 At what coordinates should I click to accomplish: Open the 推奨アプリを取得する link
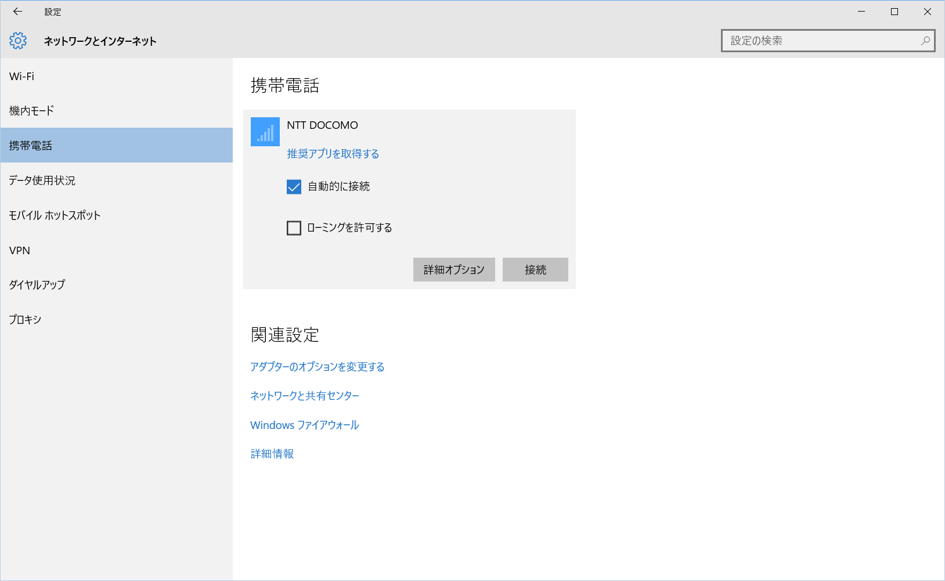(333, 154)
